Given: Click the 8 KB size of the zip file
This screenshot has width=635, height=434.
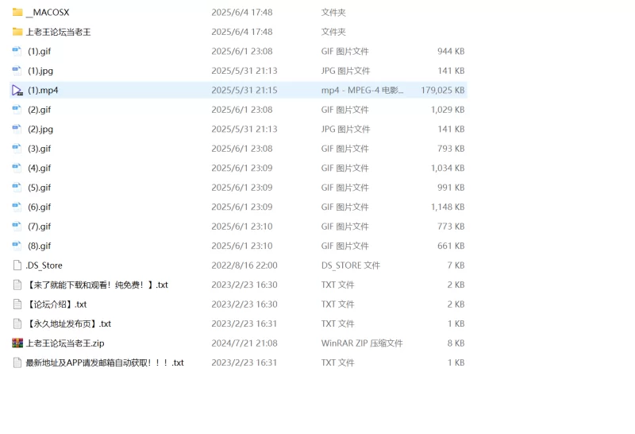Looking at the screenshot, I should pyautogui.click(x=456, y=343).
